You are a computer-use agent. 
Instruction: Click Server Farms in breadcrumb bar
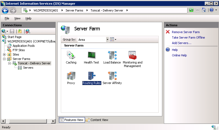click(74, 10)
